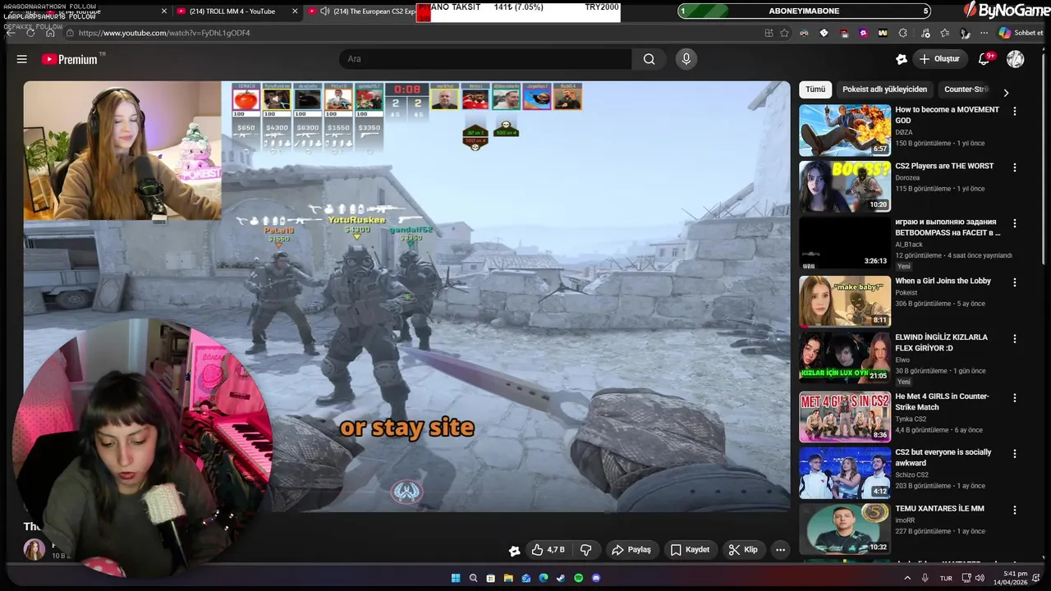The height and width of the screenshot is (591, 1051).
Task: Click the Oluştur create button
Action: tap(939, 59)
